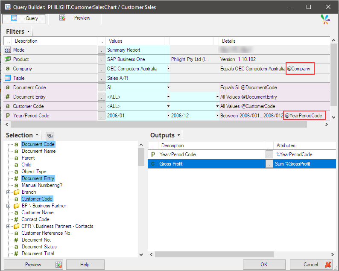Viewport: 339px width, 271px height.
Task: Open Help with the Help button
Action: pos(85,265)
